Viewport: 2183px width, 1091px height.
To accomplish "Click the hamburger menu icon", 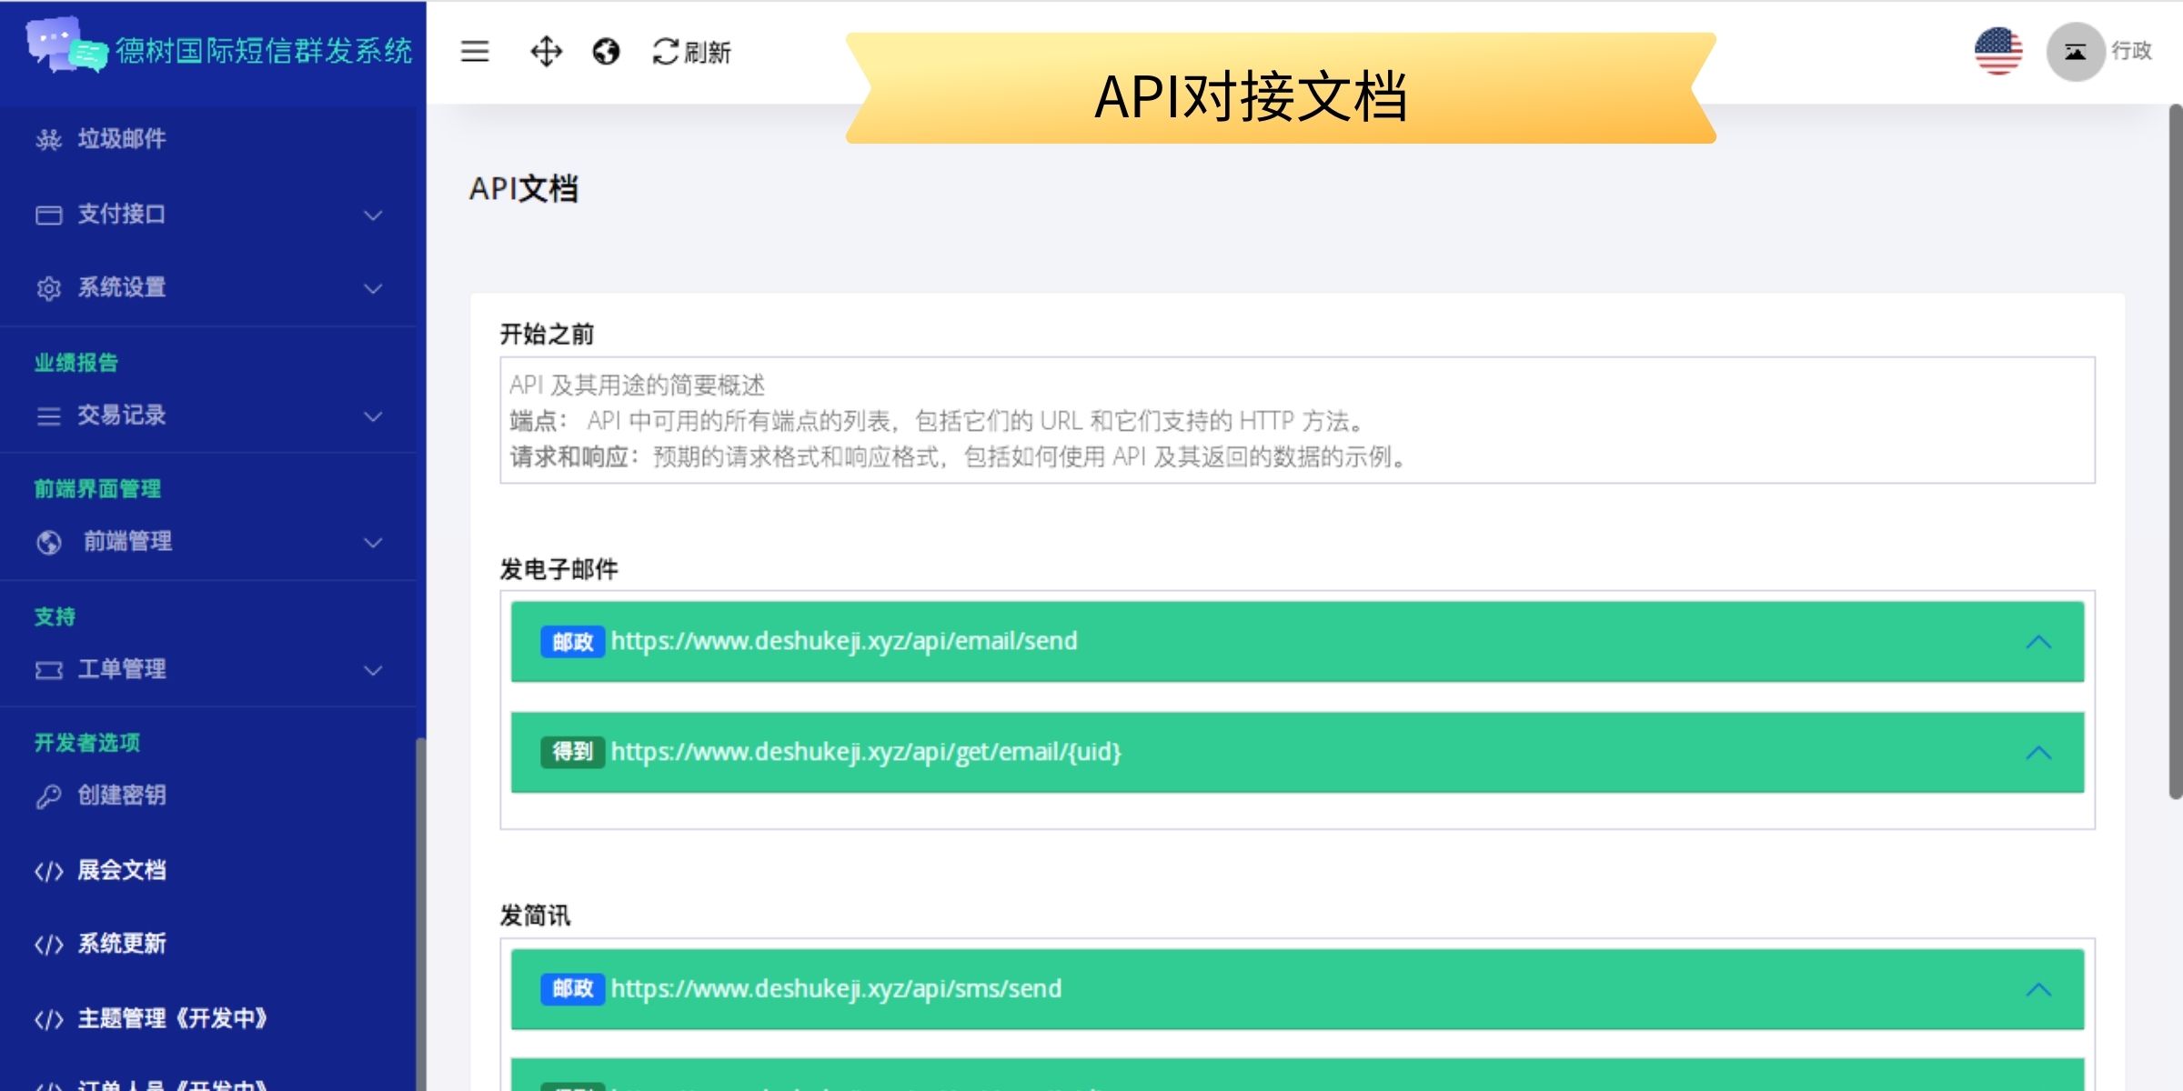I will click(x=475, y=52).
